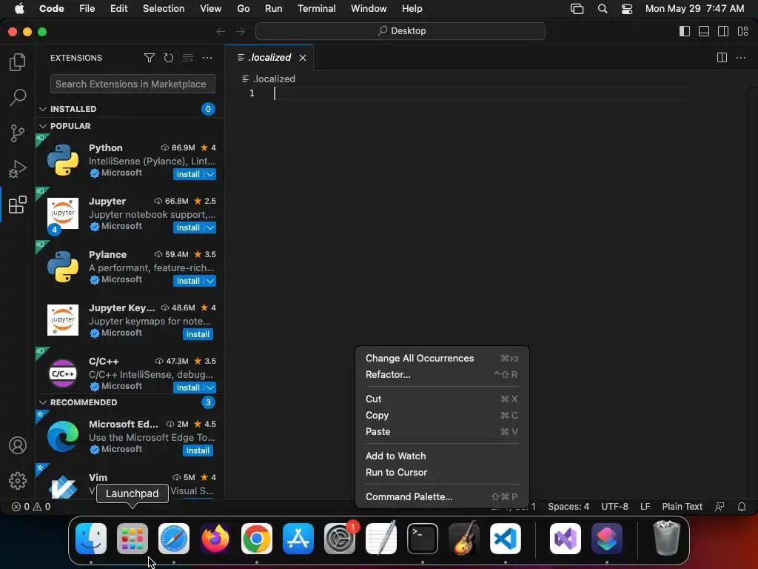Change encoding UTF-8 in status bar
This screenshot has height=569, width=758.
click(x=614, y=507)
